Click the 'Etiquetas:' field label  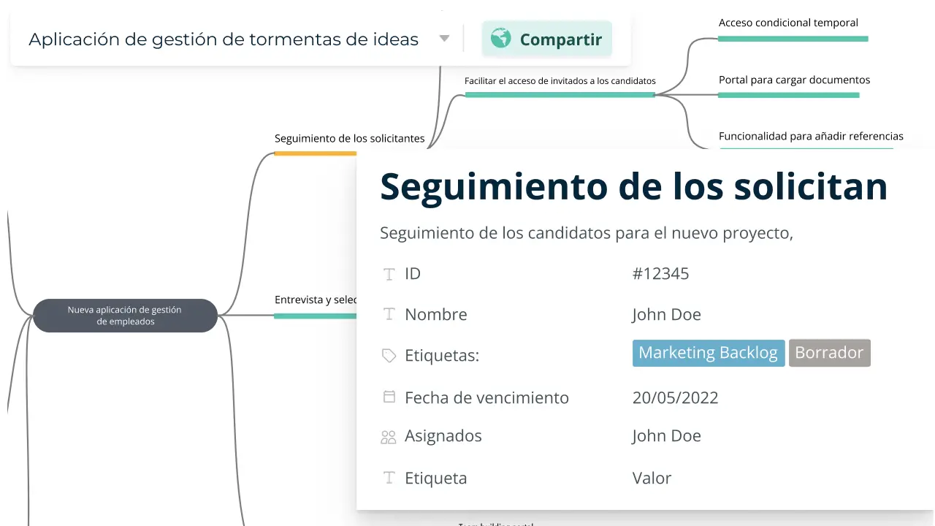[x=442, y=356]
